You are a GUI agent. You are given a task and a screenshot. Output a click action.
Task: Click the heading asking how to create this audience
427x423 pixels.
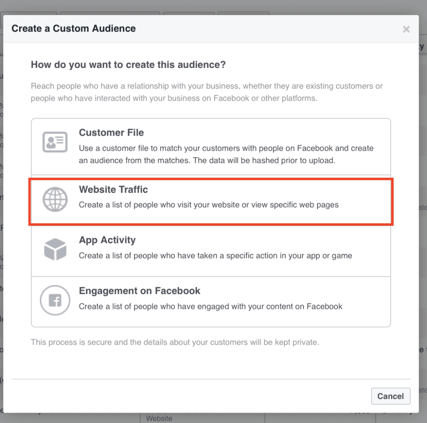(128, 65)
